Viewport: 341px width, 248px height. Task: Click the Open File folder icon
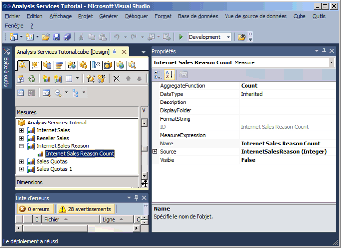(x=46, y=37)
